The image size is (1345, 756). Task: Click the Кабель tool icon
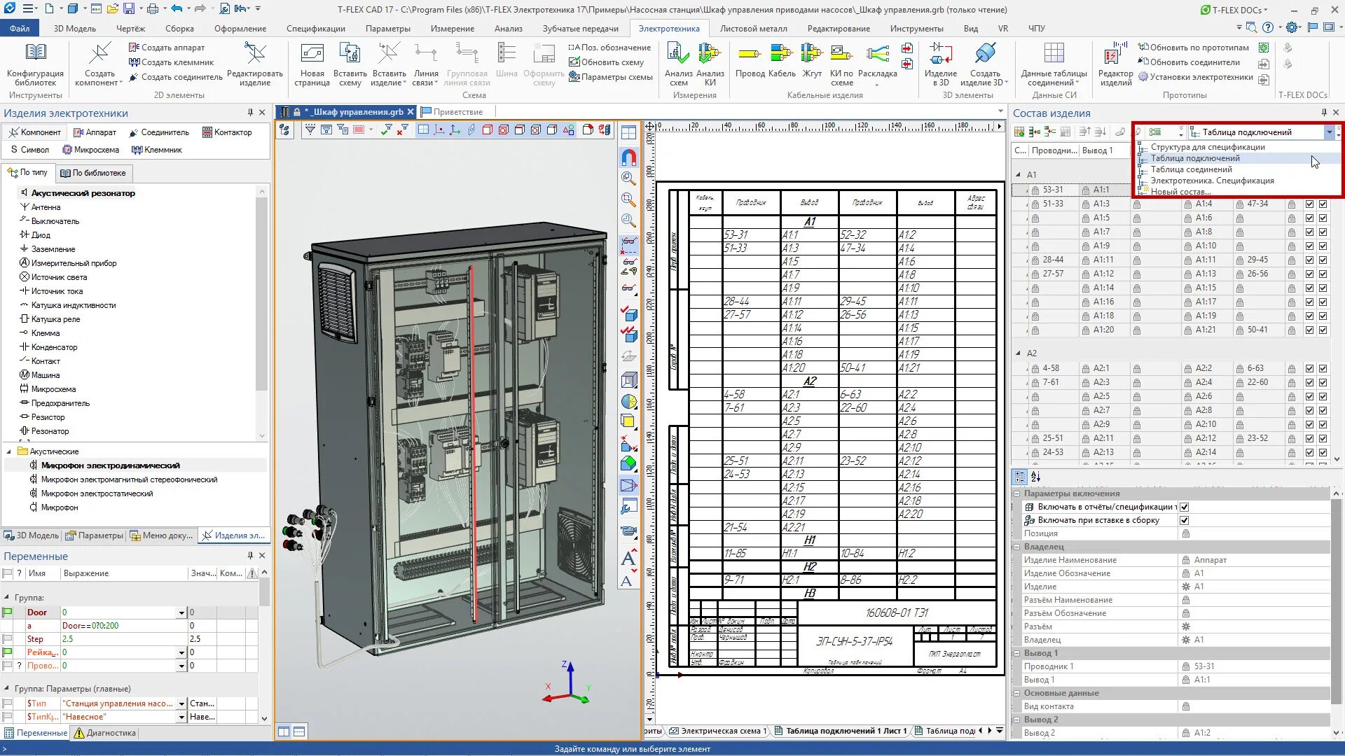click(781, 55)
